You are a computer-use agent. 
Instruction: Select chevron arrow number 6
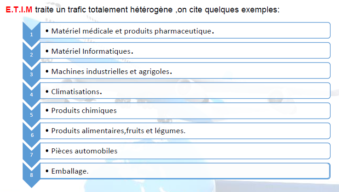(31, 135)
